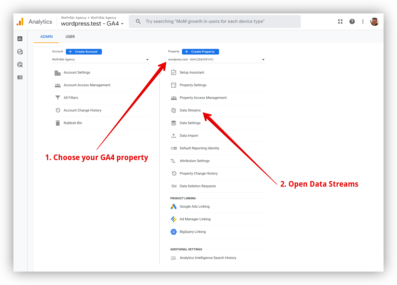Viewport: 397px width, 285px height.
Task: Click the Rubbish Bin trash icon
Action: (58, 123)
